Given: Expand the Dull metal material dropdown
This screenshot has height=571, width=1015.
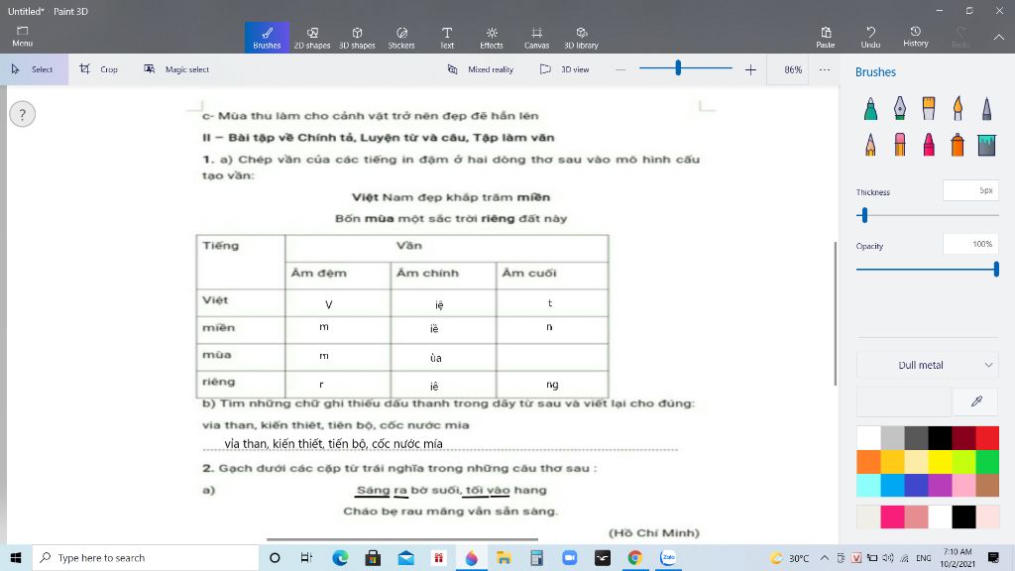Looking at the screenshot, I should [x=928, y=365].
